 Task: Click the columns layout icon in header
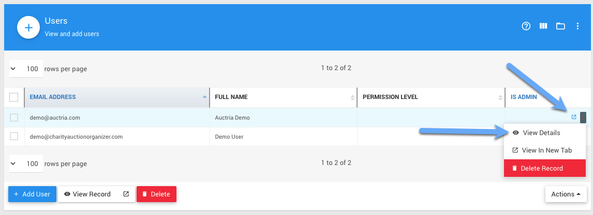543,26
